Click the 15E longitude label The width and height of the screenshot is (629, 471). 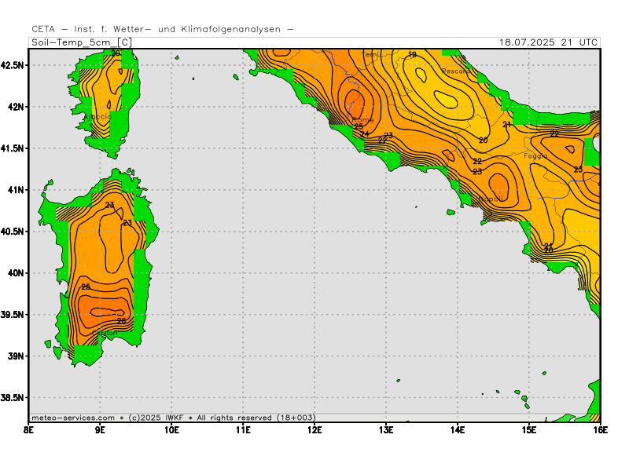[528, 430]
